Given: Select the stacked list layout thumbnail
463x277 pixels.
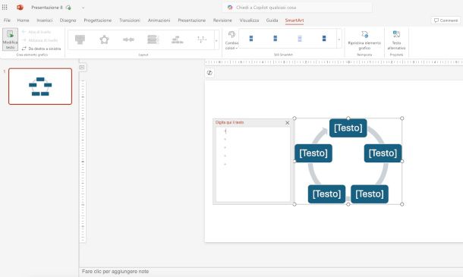Looking at the screenshot, I should [x=153, y=39].
